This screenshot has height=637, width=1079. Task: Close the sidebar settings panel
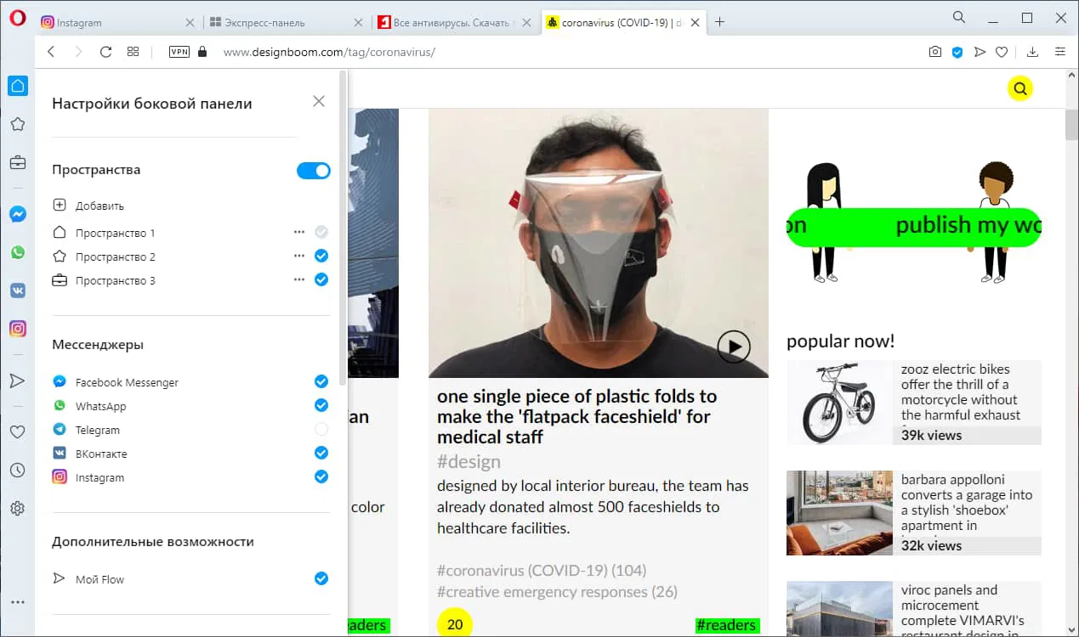pos(319,101)
